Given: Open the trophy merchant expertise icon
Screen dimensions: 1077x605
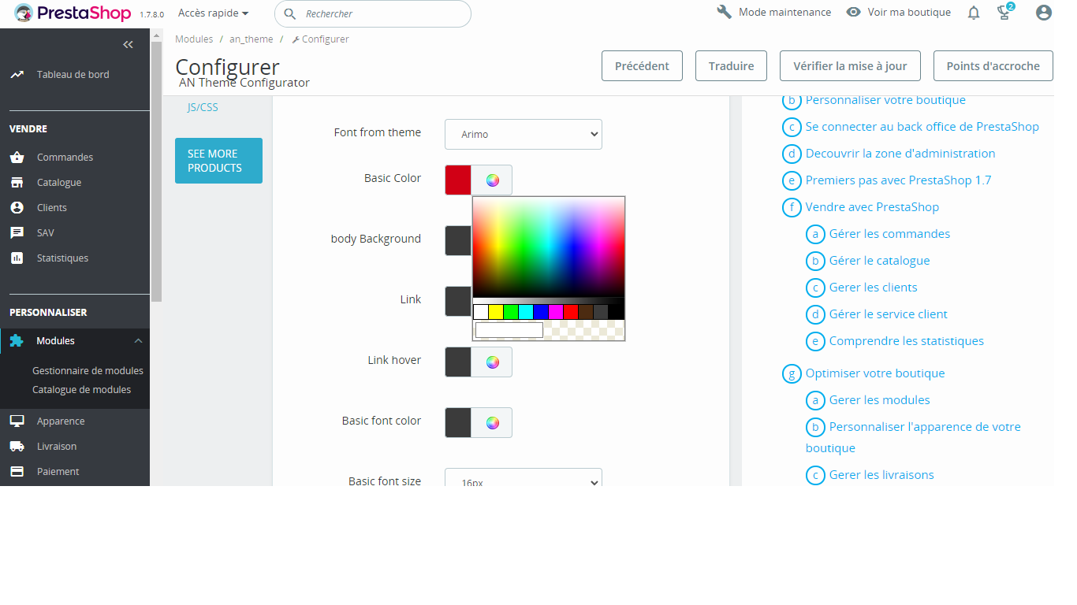Looking at the screenshot, I should point(1004,13).
